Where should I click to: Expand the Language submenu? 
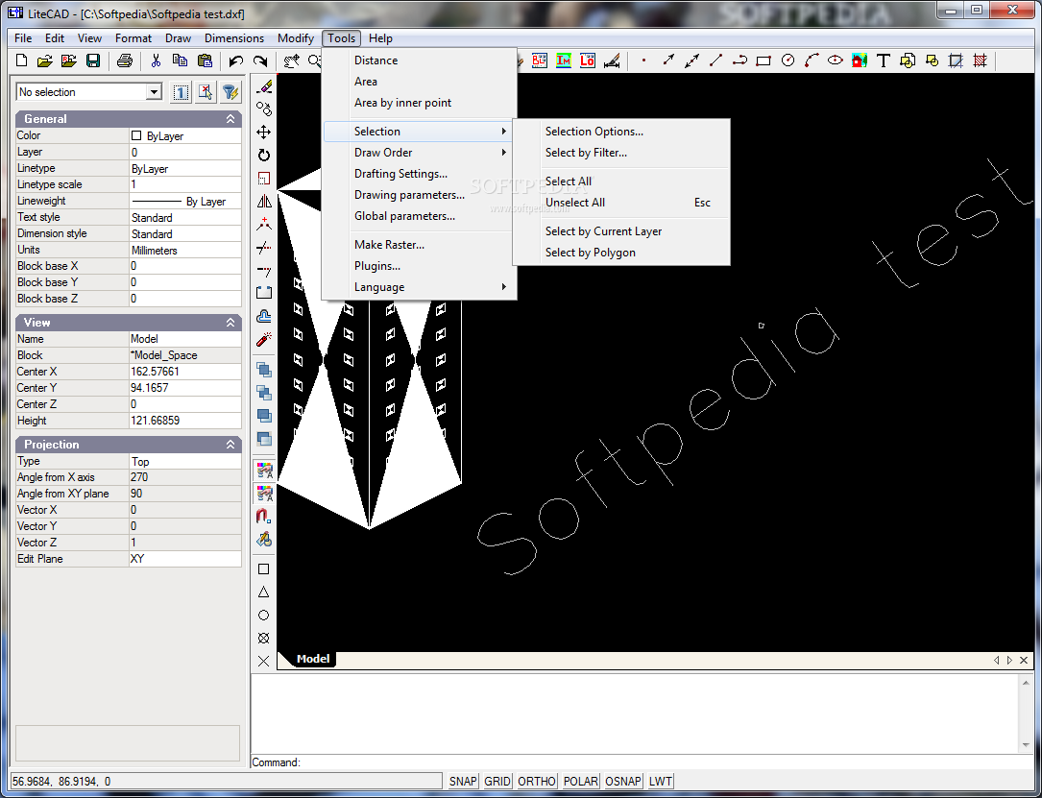click(420, 287)
